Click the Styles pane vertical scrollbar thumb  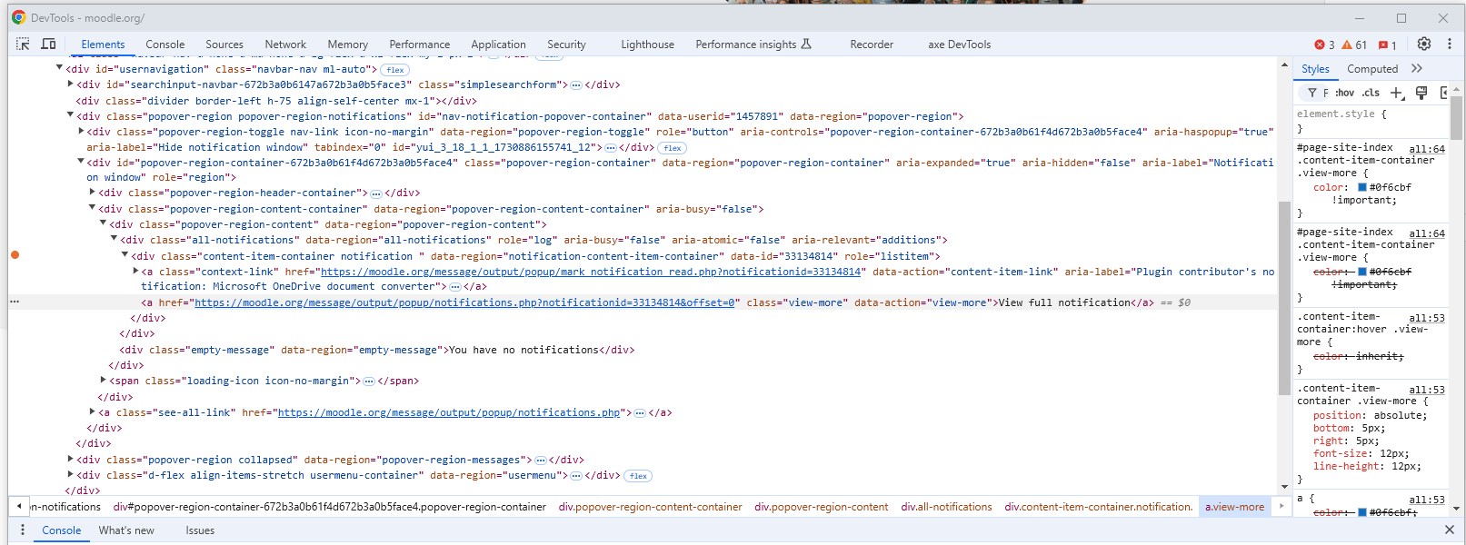point(1456,118)
